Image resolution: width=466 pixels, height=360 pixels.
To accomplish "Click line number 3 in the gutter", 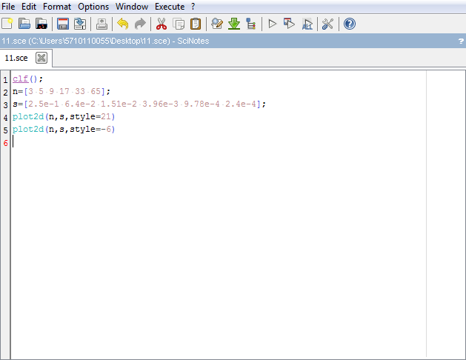I will 5,105.
